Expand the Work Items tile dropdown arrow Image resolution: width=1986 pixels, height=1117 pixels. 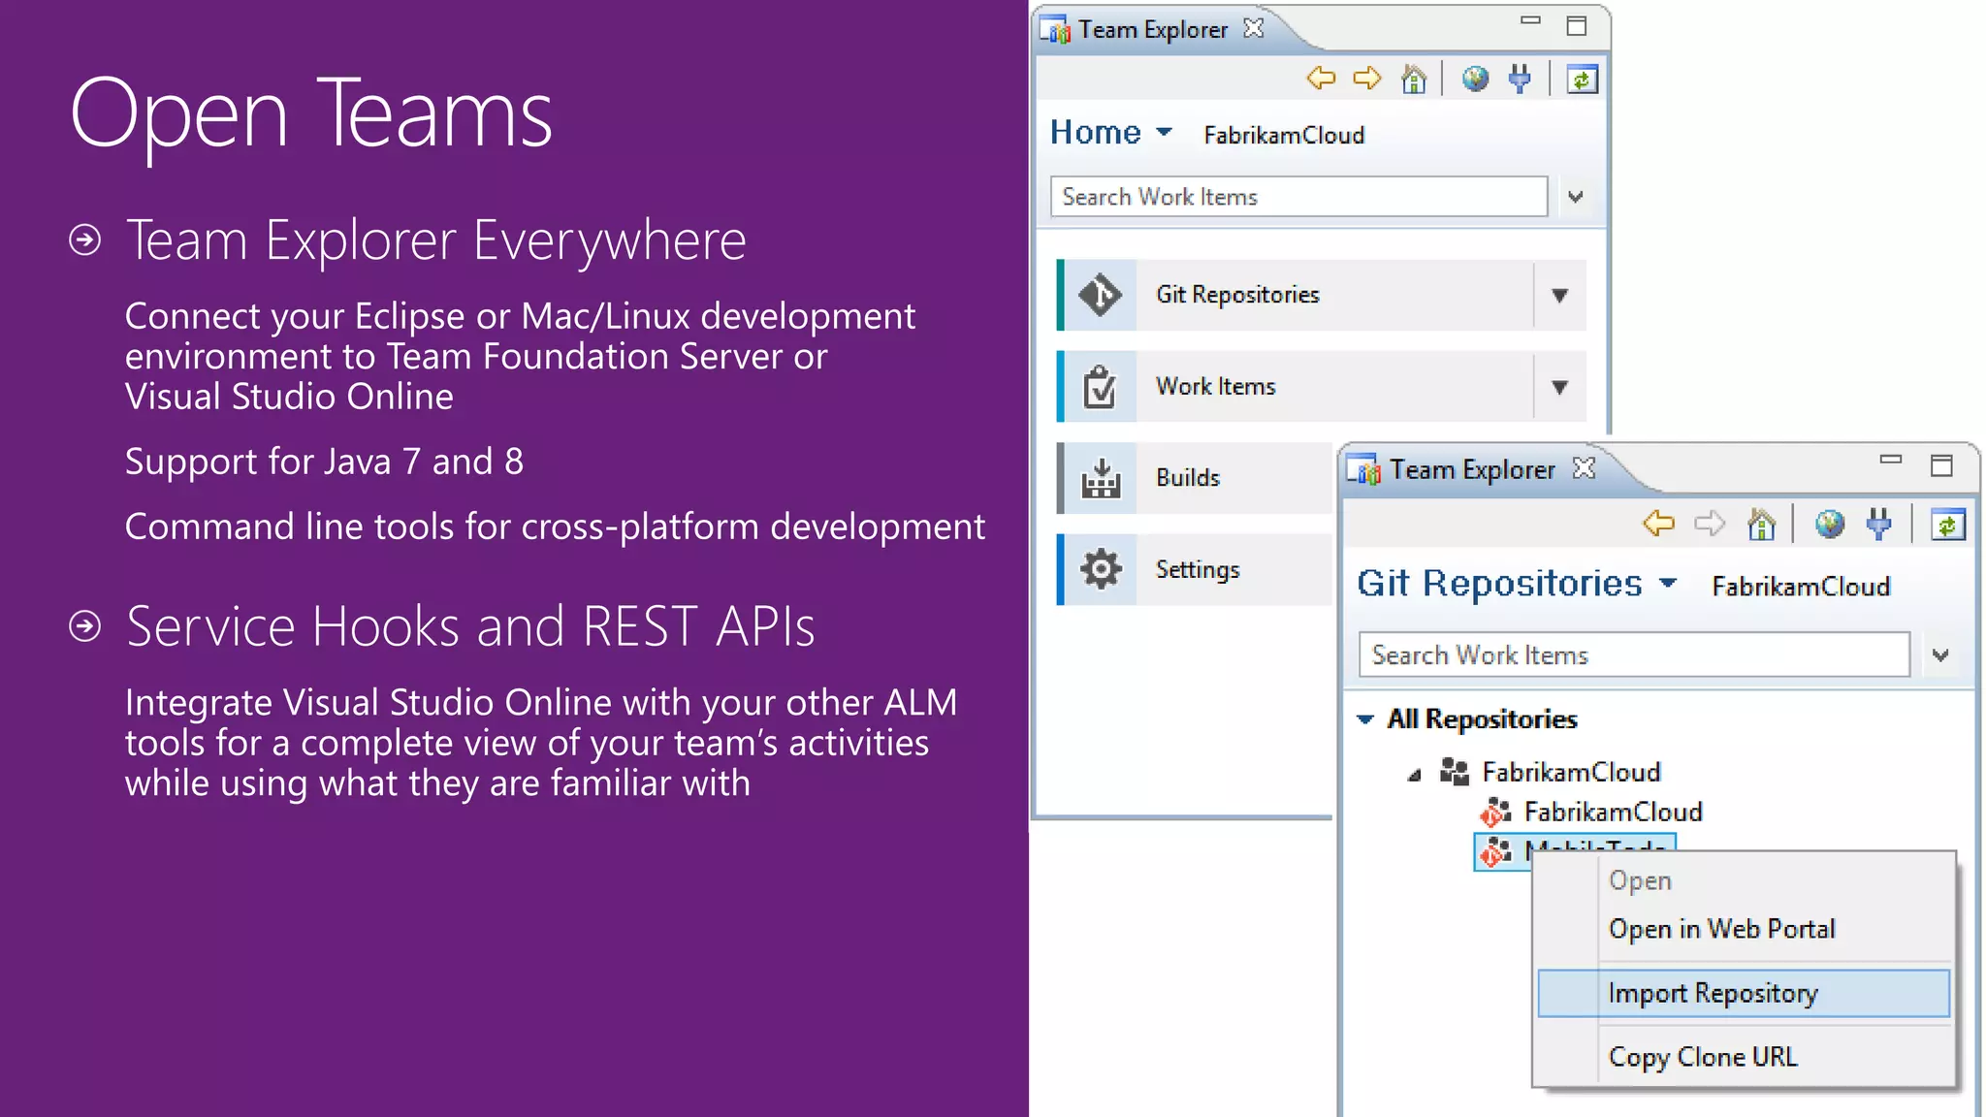pos(1559,388)
